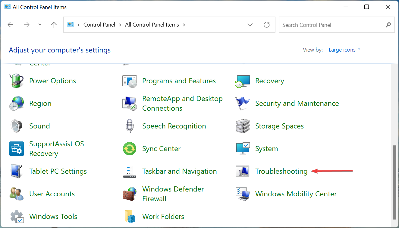This screenshot has height=228, width=399.
Task: Open the View by Large icons dropdown
Action: [x=344, y=50]
